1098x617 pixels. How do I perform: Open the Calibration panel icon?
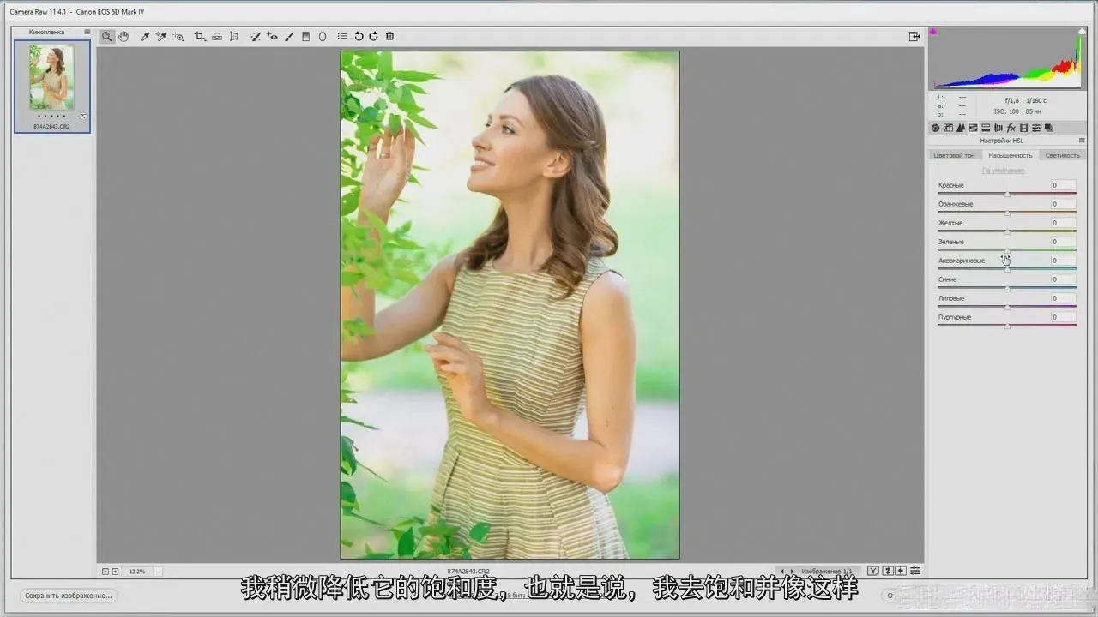1023,128
